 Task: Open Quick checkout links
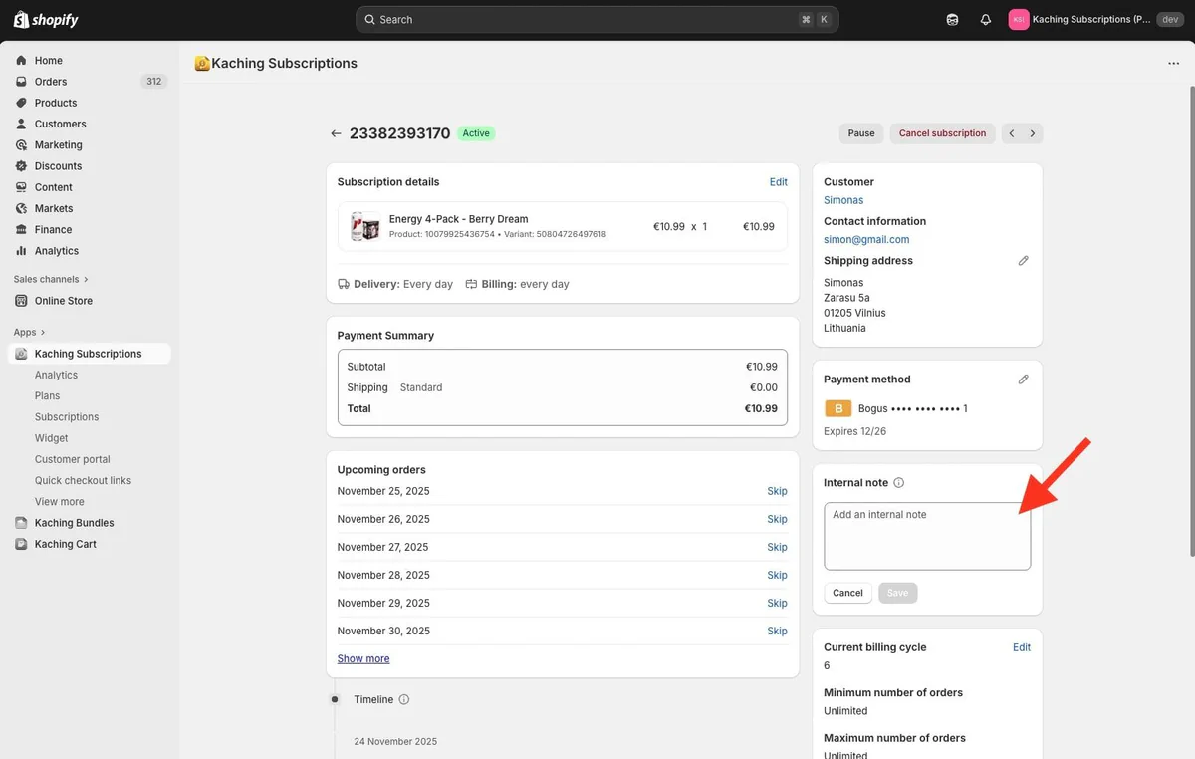point(83,481)
